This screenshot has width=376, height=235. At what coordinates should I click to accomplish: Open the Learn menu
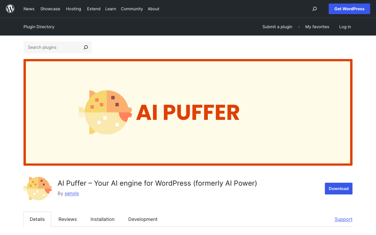[x=111, y=9]
